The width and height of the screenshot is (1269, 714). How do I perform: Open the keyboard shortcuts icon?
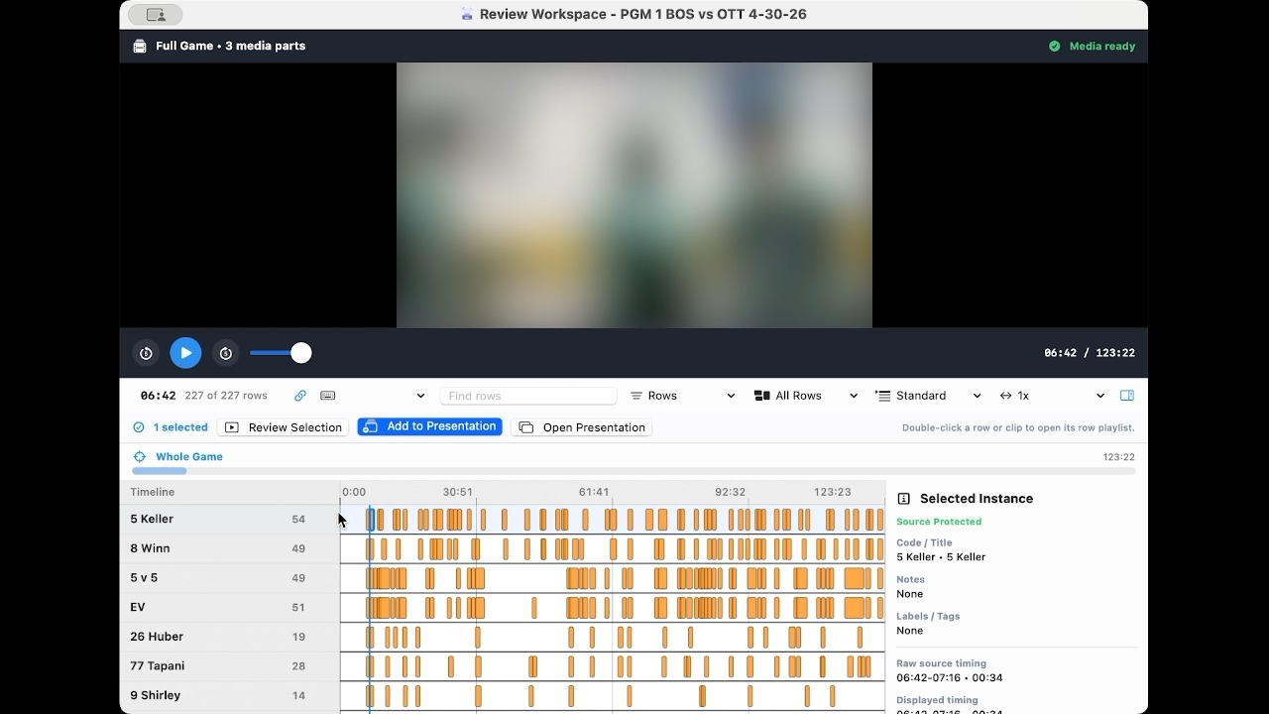(x=328, y=396)
